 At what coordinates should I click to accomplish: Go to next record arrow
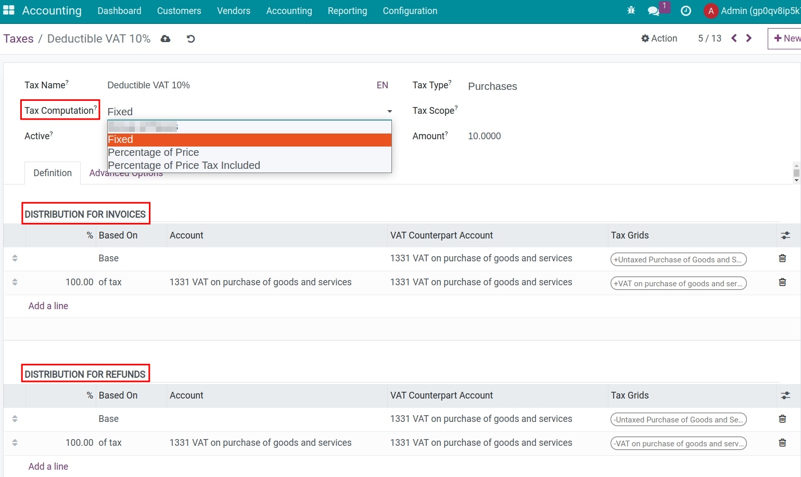click(748, 38)
